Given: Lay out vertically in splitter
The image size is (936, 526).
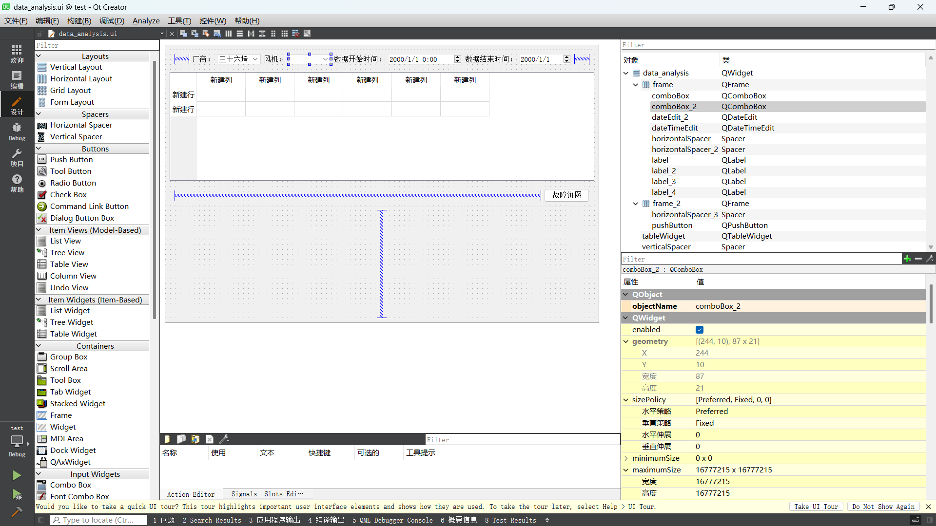Looking at the screenshot, I should tap(262, 34).
